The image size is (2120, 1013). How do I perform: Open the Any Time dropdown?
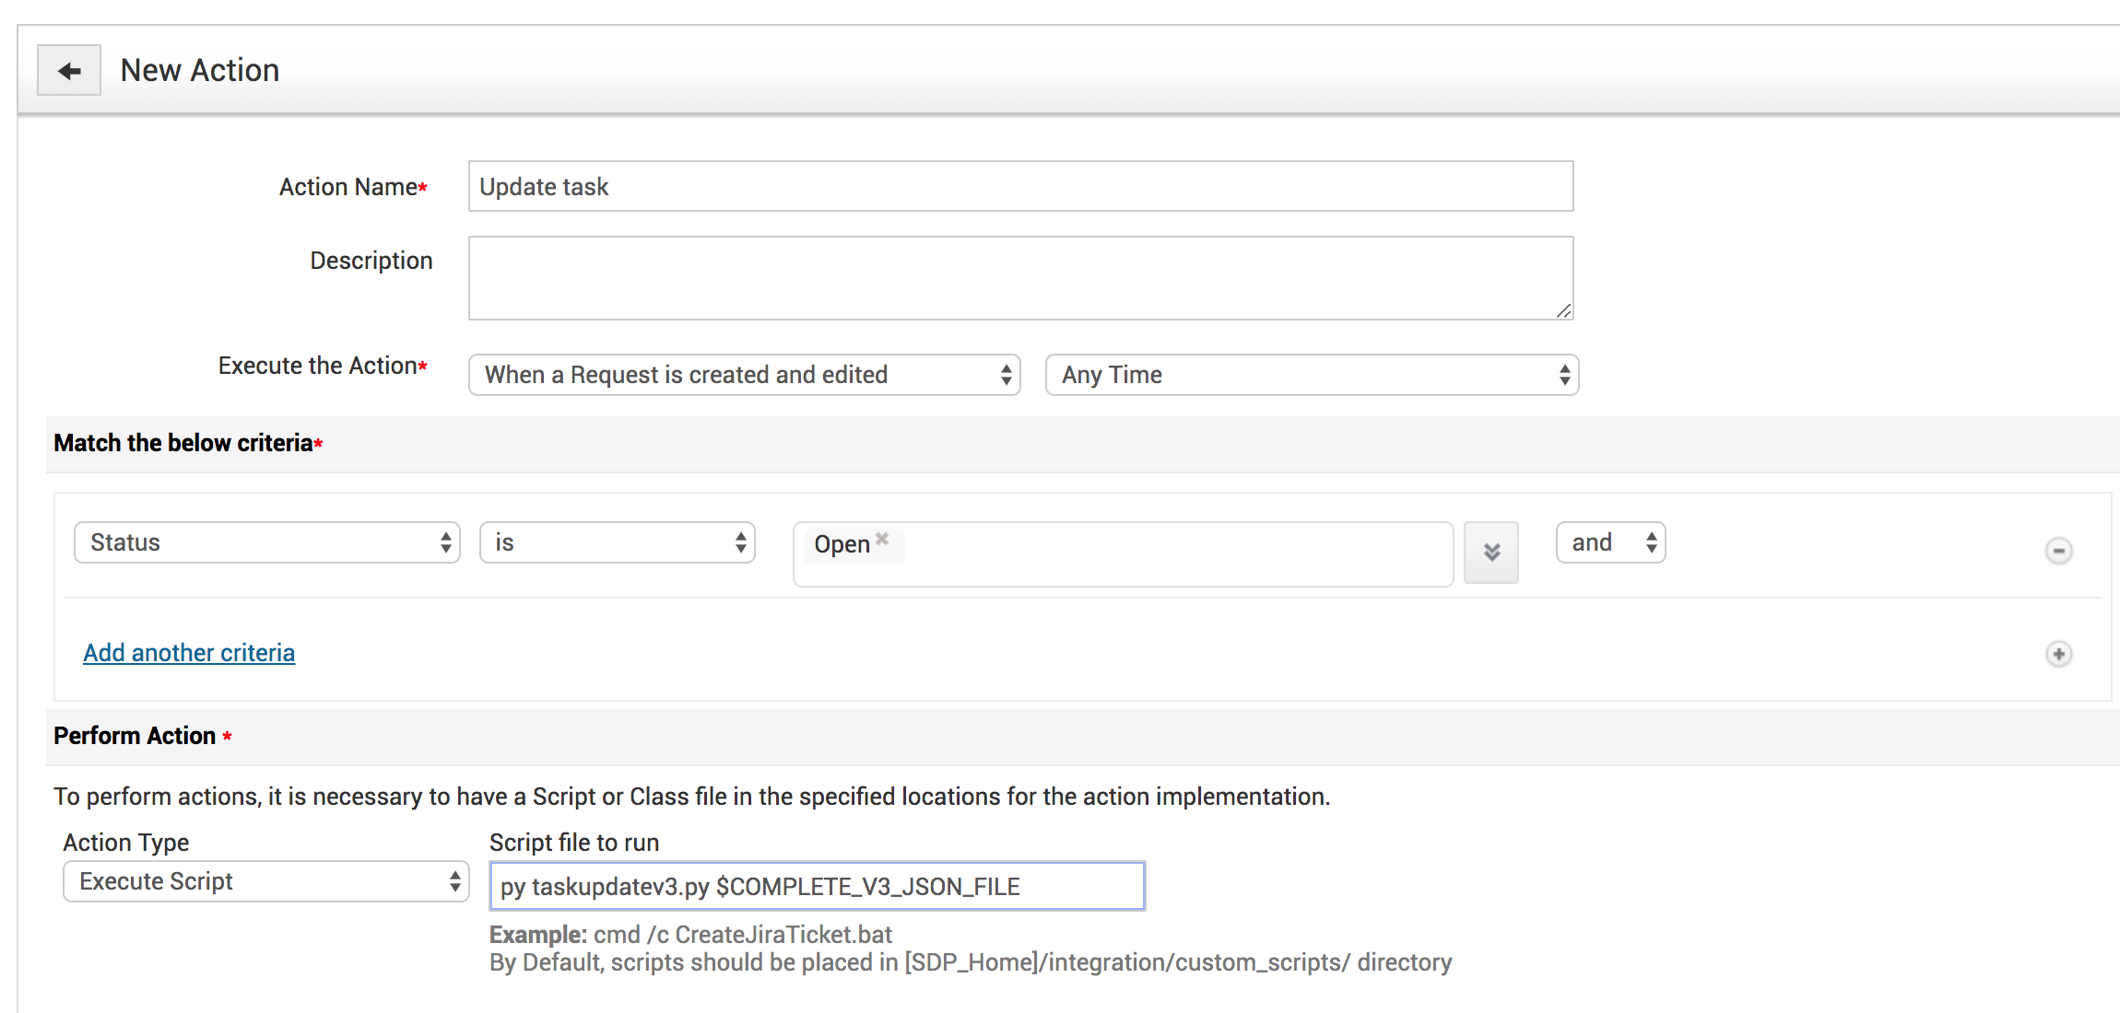(1311, 375)
